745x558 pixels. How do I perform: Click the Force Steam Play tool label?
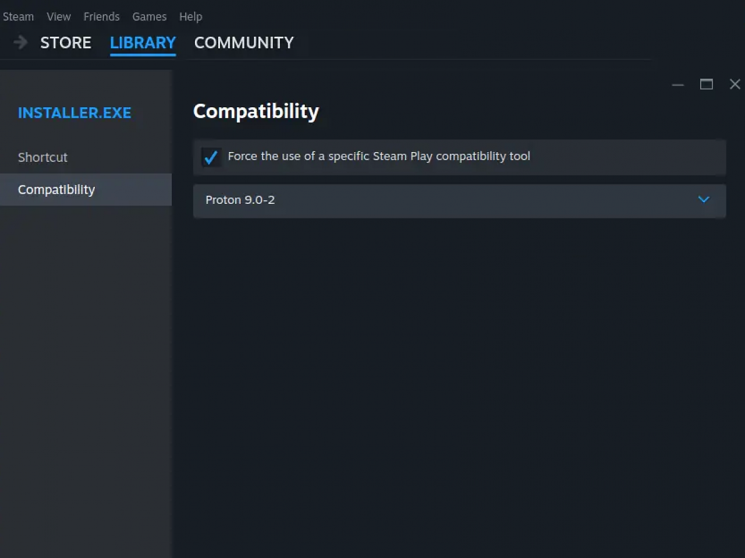click(x=379, y=156)
